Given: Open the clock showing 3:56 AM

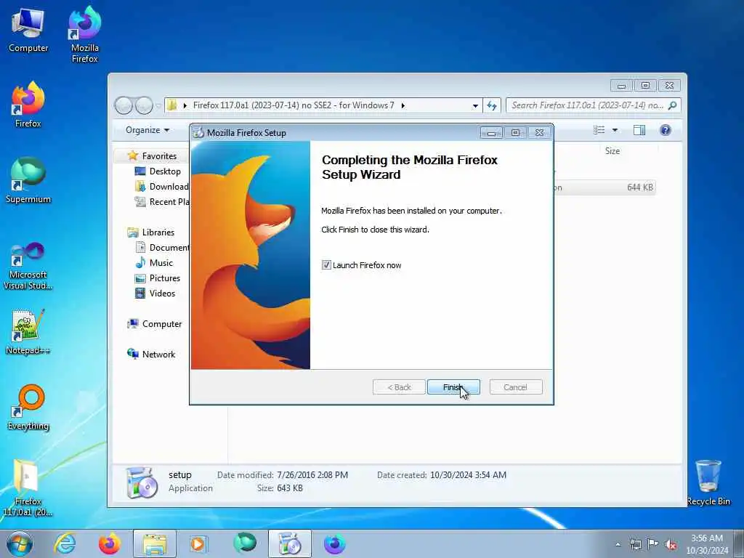Looking at the screenshot, I should tap(707, 544).
